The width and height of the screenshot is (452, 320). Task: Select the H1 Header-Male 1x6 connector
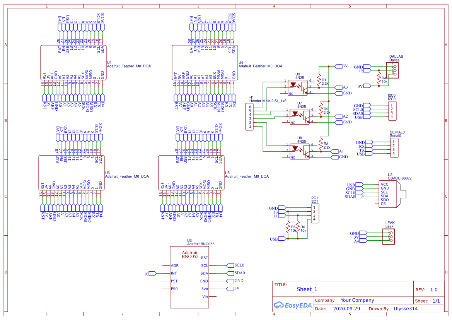point(251,116)
